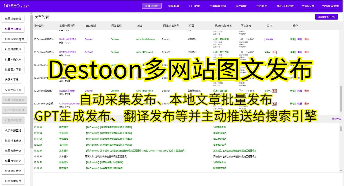This screenshot has width=344, height=186.
Task: Open 批量外链发布 in the sidebar
Action: 13,60
